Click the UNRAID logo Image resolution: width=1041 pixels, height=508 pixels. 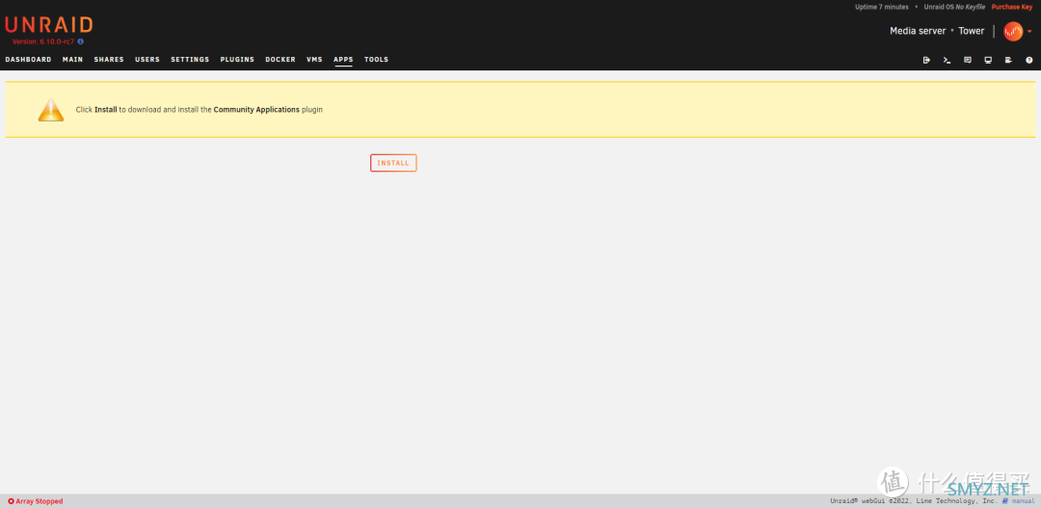(48, 25)
